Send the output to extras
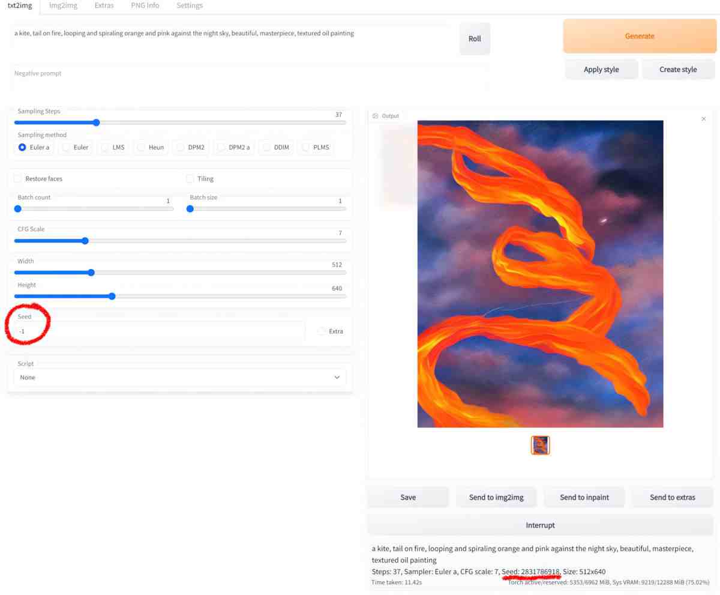 pos(673,497)
